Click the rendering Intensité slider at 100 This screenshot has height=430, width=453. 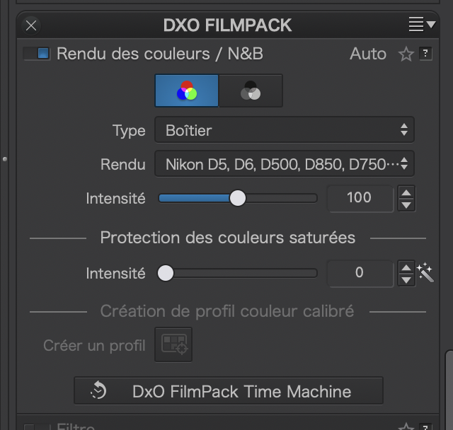[x=238, y=198]
